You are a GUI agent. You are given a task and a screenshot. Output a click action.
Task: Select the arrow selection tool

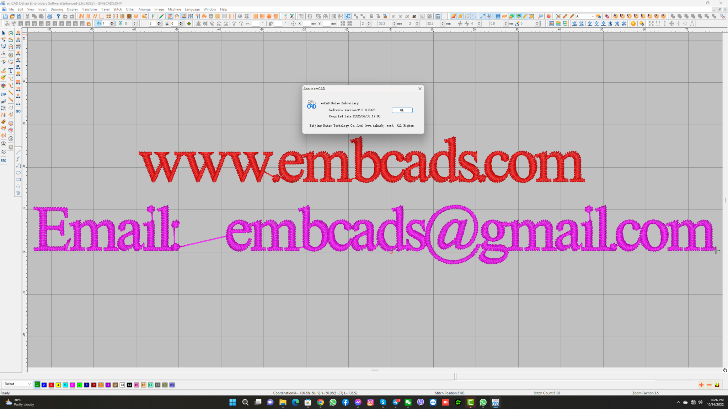coord(3,33)
